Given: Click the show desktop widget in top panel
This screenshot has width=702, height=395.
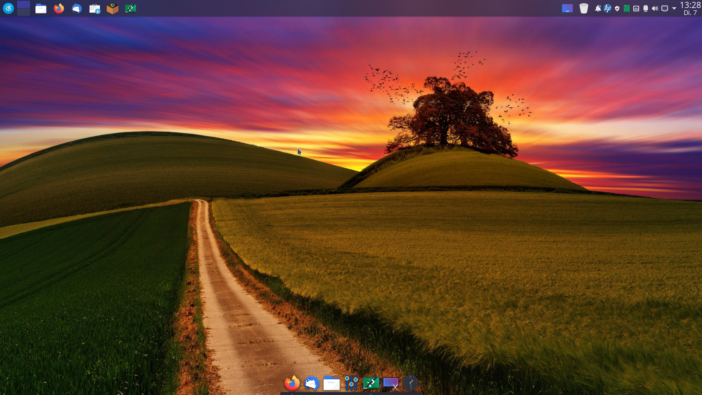Looking at the screenshot, I should pos(567,8).
